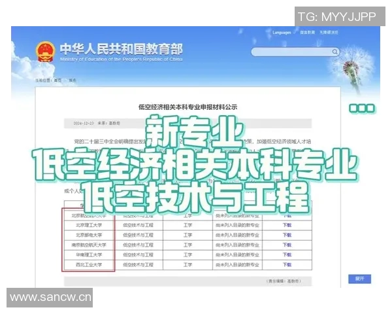The width and height of the screenshot is (392, 314).
Task: Click the national emblem logo
Action: pos(46,52)
